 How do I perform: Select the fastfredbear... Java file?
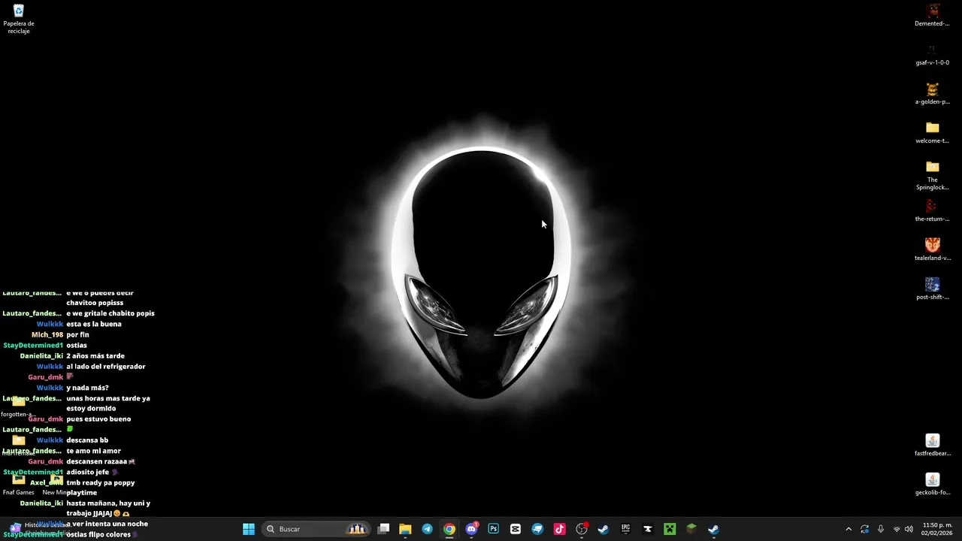(932, 445)
